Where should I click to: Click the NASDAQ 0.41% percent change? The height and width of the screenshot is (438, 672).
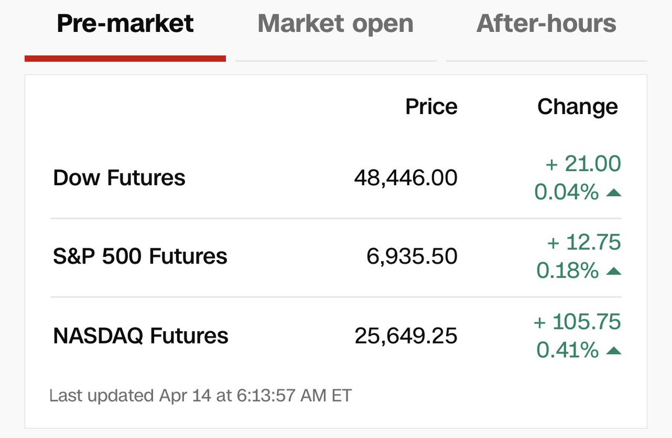click(567, 351)
